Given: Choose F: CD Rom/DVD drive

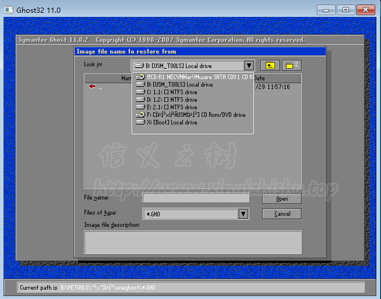Looking at the screenshot, I should (x=192, y=115).
